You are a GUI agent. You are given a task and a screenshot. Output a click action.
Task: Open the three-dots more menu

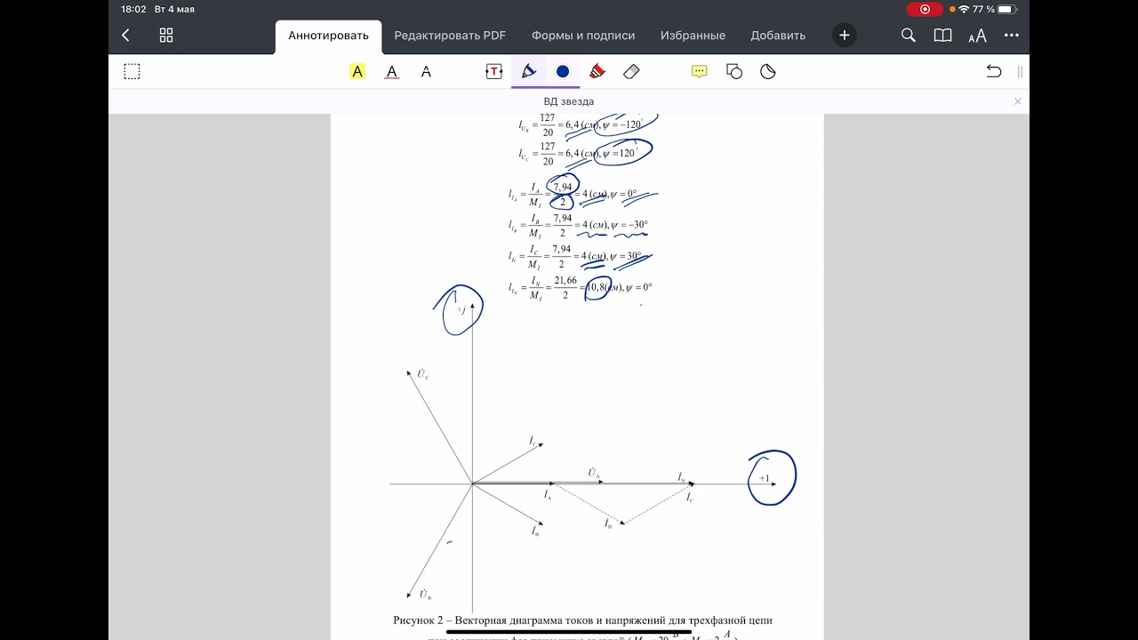(1012, 36)
